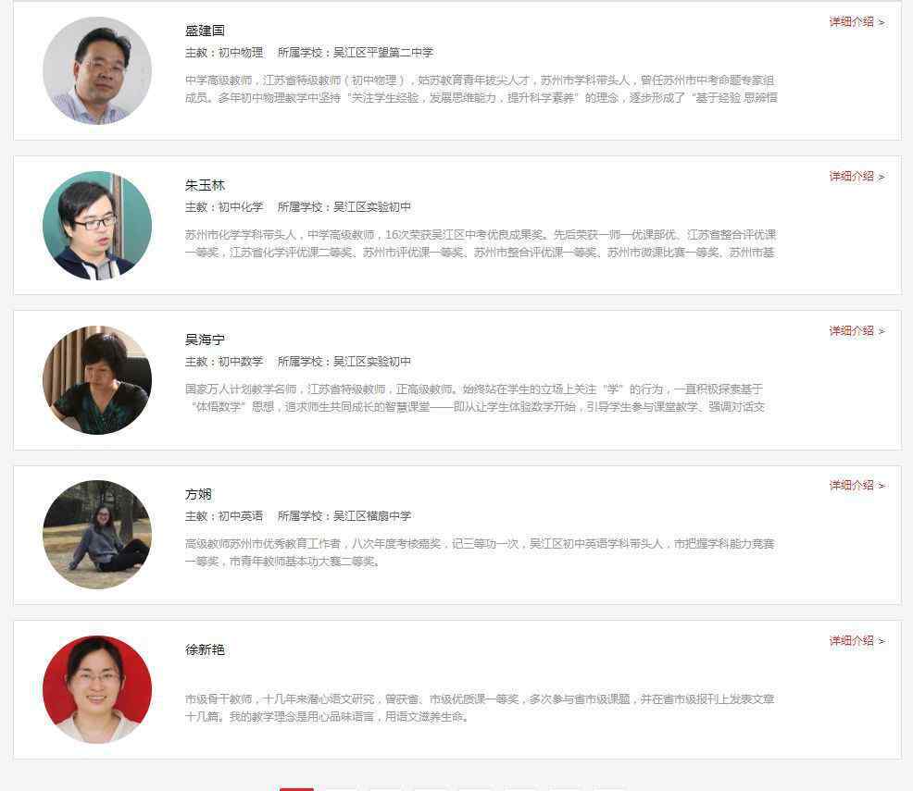This screenshot has height=791, width=913.
Task: Open 朱玉林's profile photo
Action: (97, 226)
